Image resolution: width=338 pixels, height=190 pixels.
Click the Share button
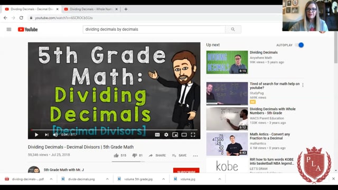157,155
